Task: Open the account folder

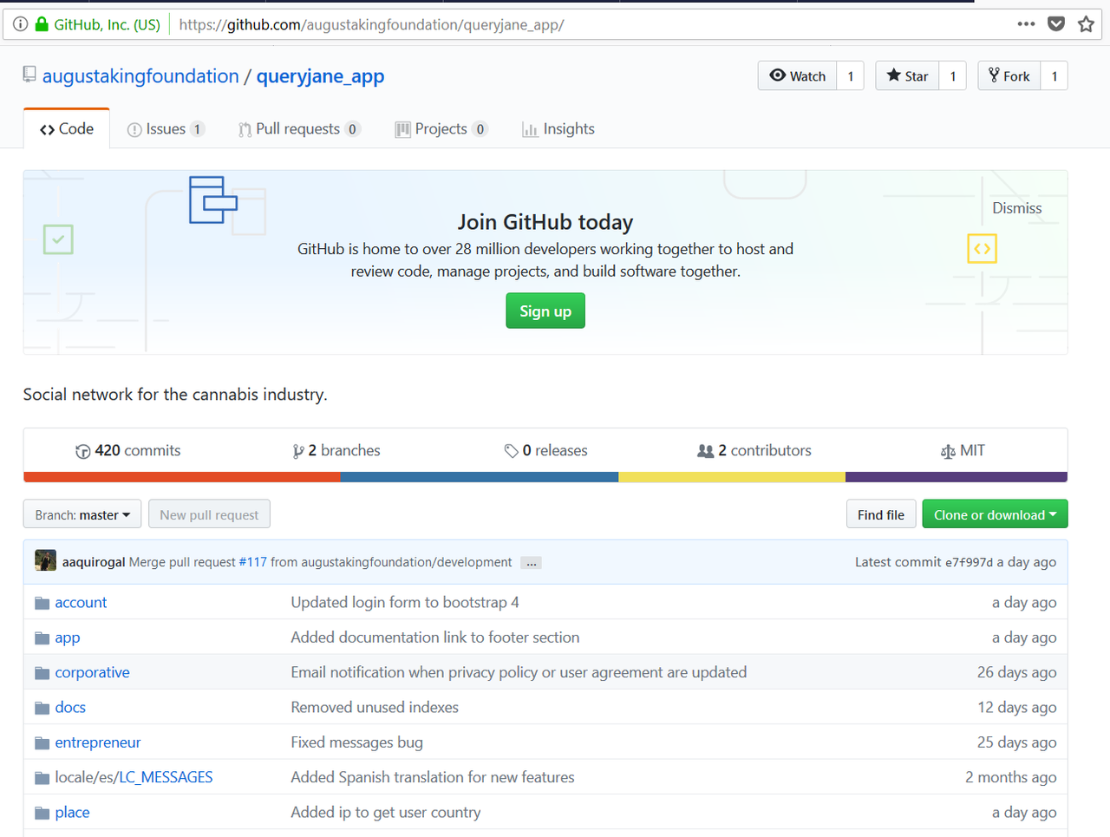Action: (x=81, y=602)
